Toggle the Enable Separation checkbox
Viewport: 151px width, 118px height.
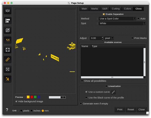pos(104,14)
